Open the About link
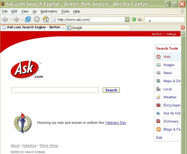 15,146
